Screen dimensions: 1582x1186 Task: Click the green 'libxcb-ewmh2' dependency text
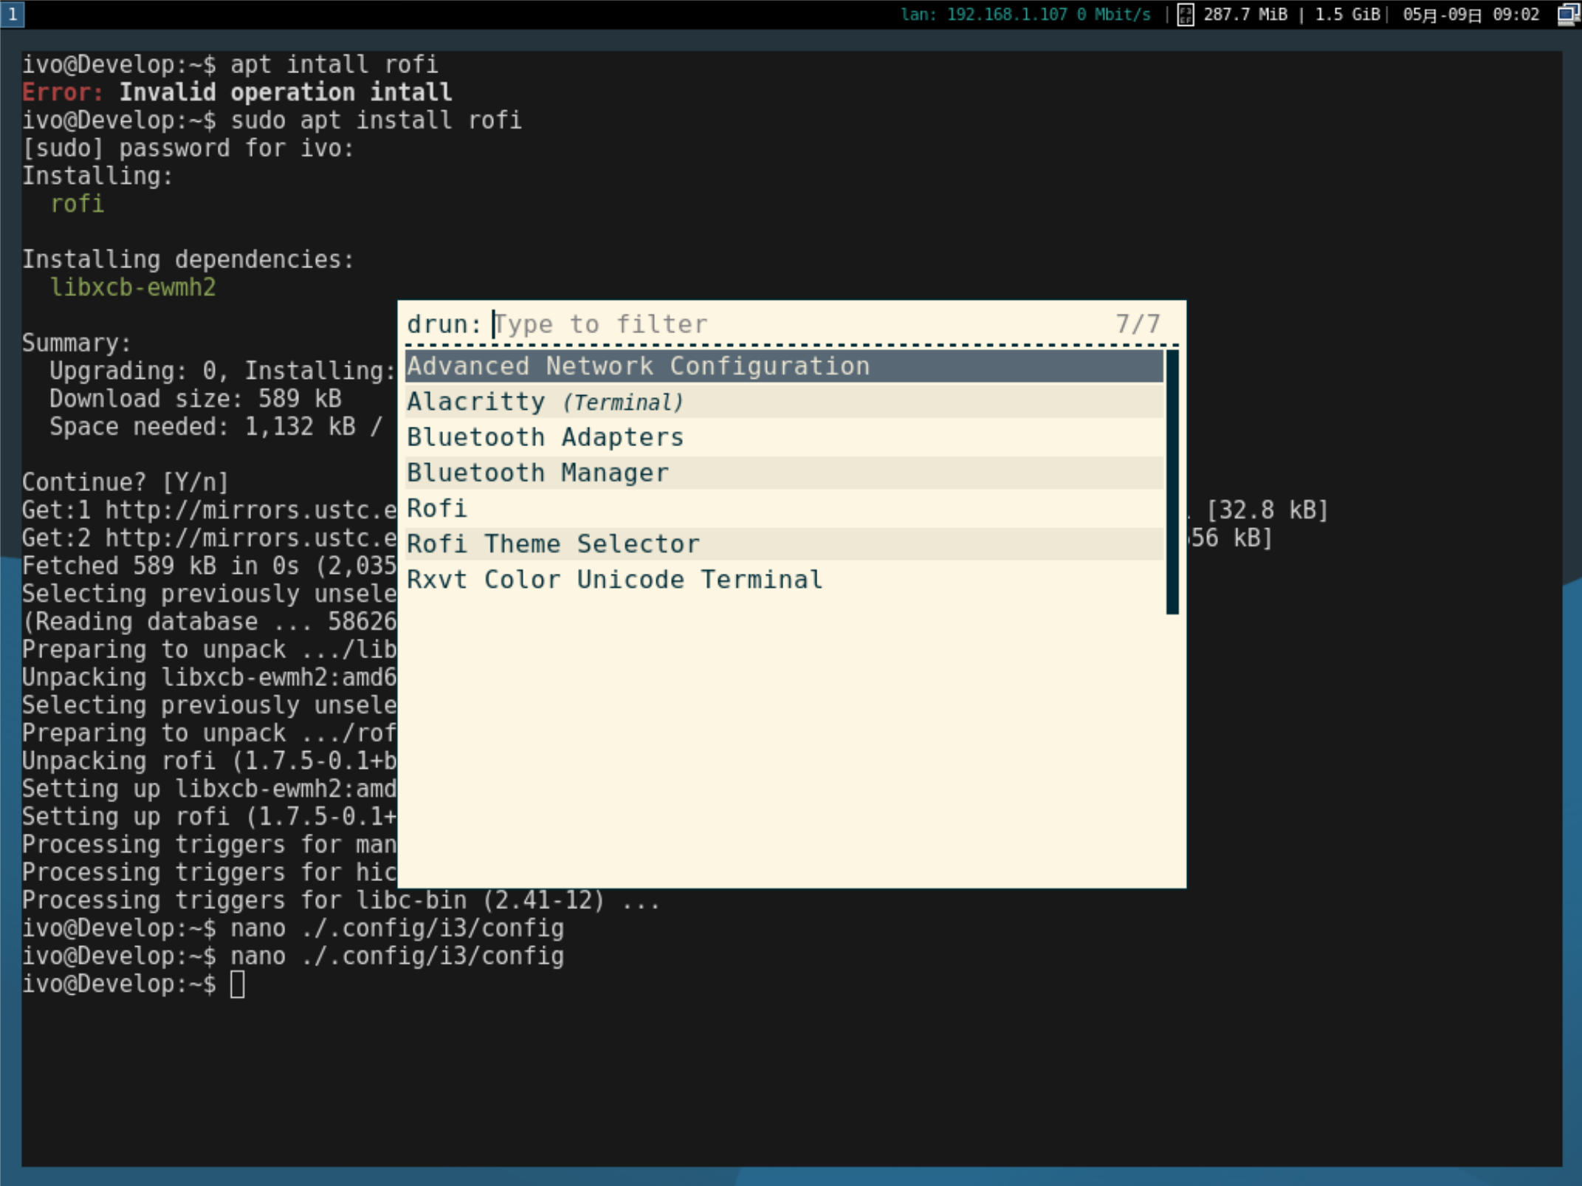click(133, 287)
